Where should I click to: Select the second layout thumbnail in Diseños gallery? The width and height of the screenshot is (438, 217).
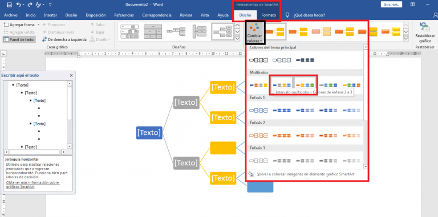[x=152, y=31]
